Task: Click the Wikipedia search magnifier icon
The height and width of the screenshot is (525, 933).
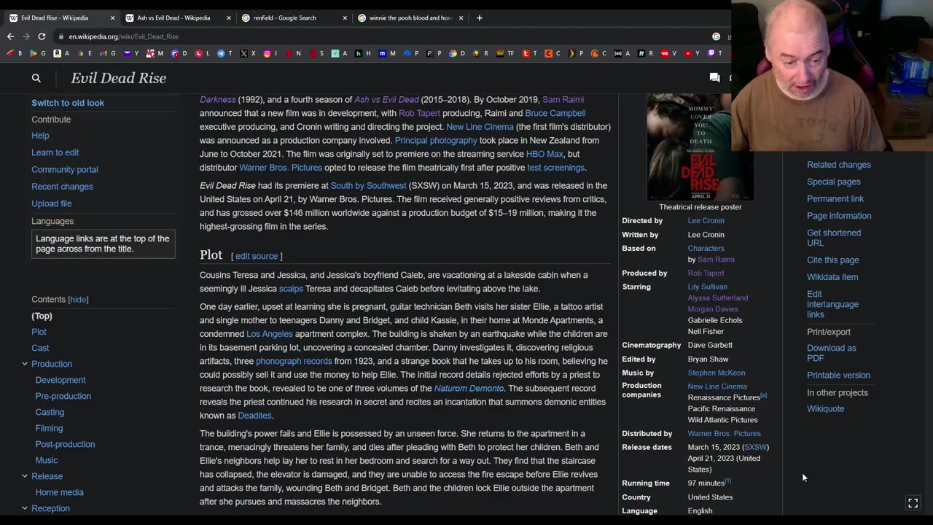Action: [36, 78]
